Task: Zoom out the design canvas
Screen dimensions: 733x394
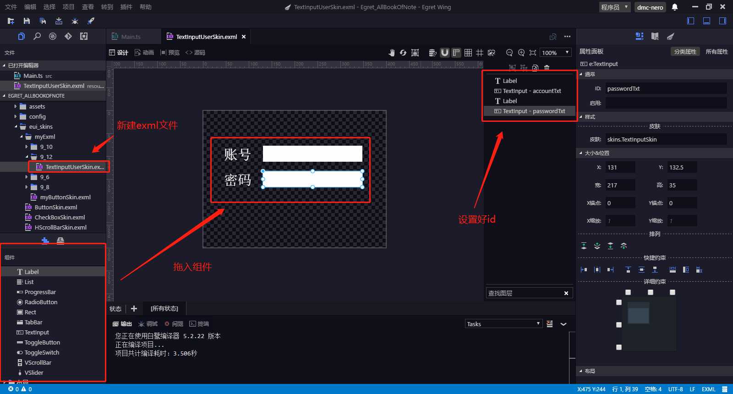Action: 509,53
